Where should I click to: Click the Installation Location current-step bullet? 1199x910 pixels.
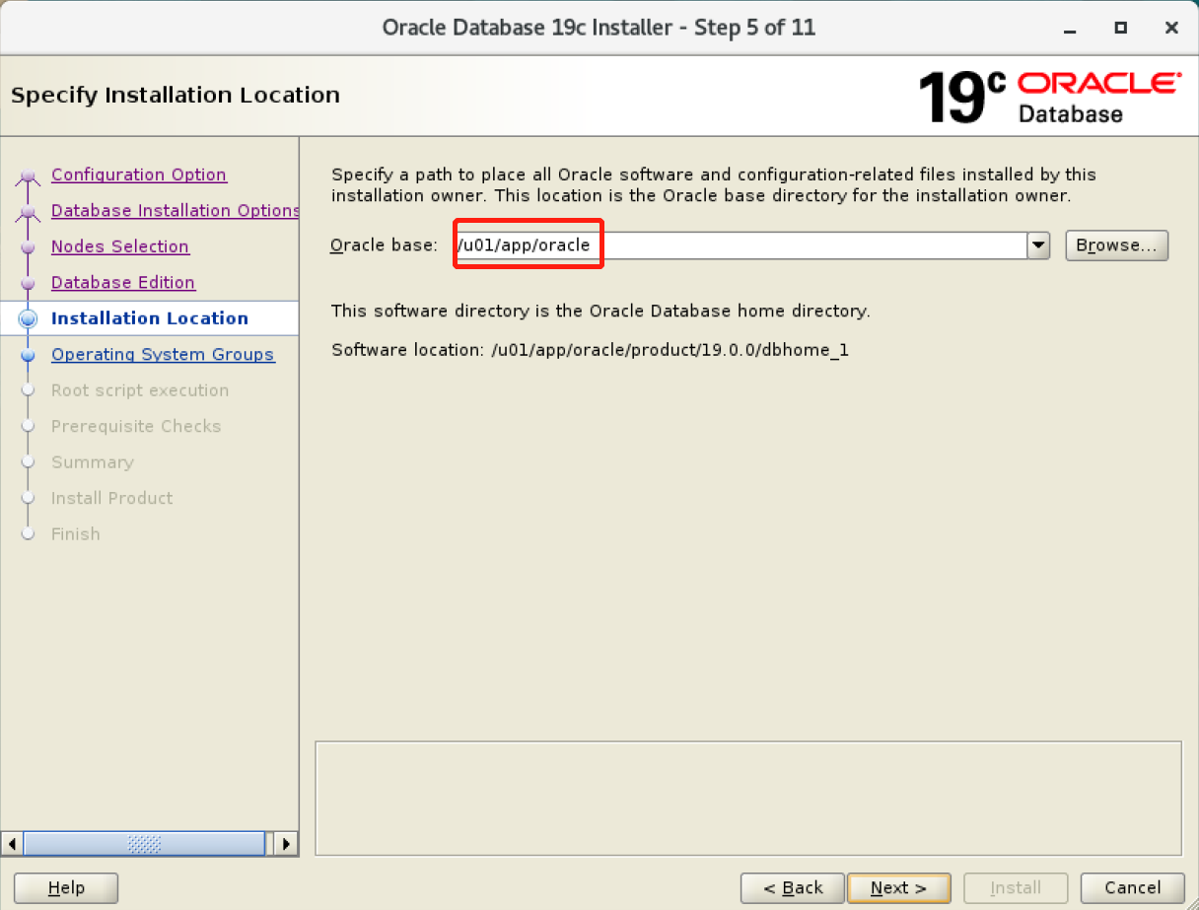(x=29, y=318)
